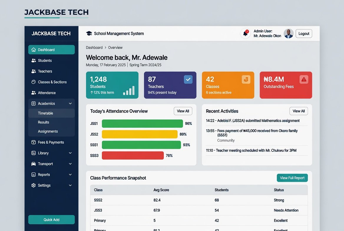
Task: Click the admin user profile avatar
Action: tap(289, 34)
